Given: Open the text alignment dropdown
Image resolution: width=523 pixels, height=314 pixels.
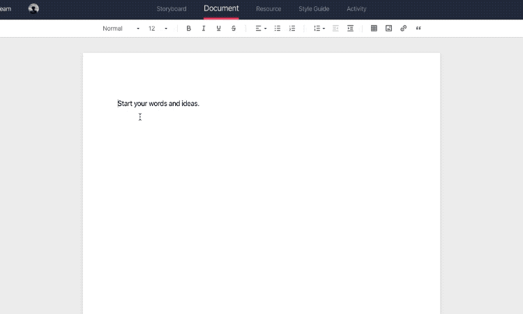Looking at the screenshot, I should point(261,29).
